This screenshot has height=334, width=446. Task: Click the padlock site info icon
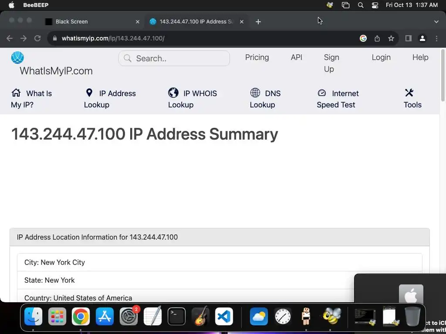(x=55, y=38)
